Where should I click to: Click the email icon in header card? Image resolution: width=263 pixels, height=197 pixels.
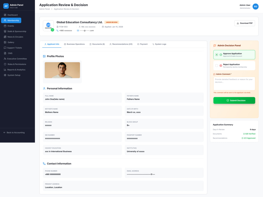(78, 30)
